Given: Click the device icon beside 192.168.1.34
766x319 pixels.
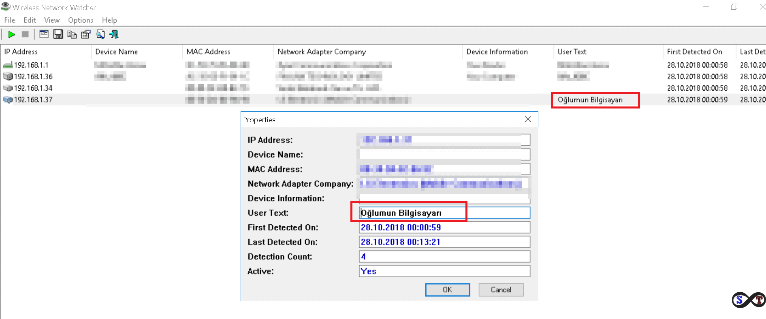Looking at the screenshot, I should (8, 88).
